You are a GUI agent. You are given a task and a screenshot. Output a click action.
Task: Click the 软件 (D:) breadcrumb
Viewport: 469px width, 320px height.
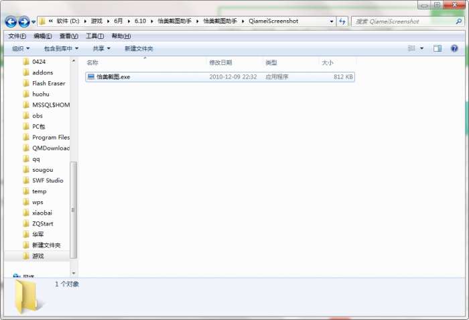coord(68,21)
